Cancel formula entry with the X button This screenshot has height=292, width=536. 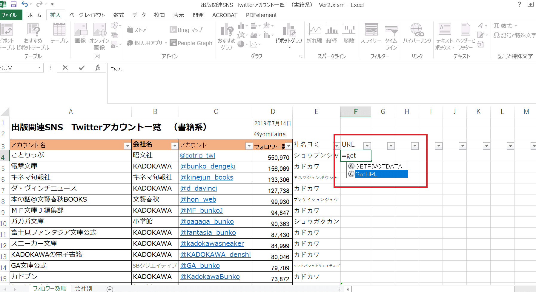65,68
